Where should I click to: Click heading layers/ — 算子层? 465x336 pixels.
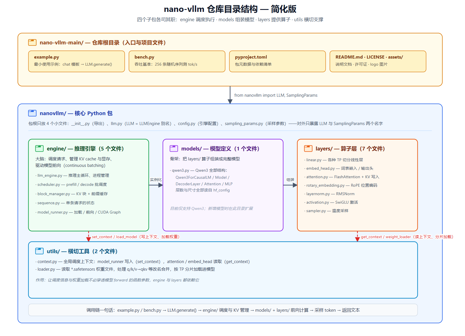350,148
